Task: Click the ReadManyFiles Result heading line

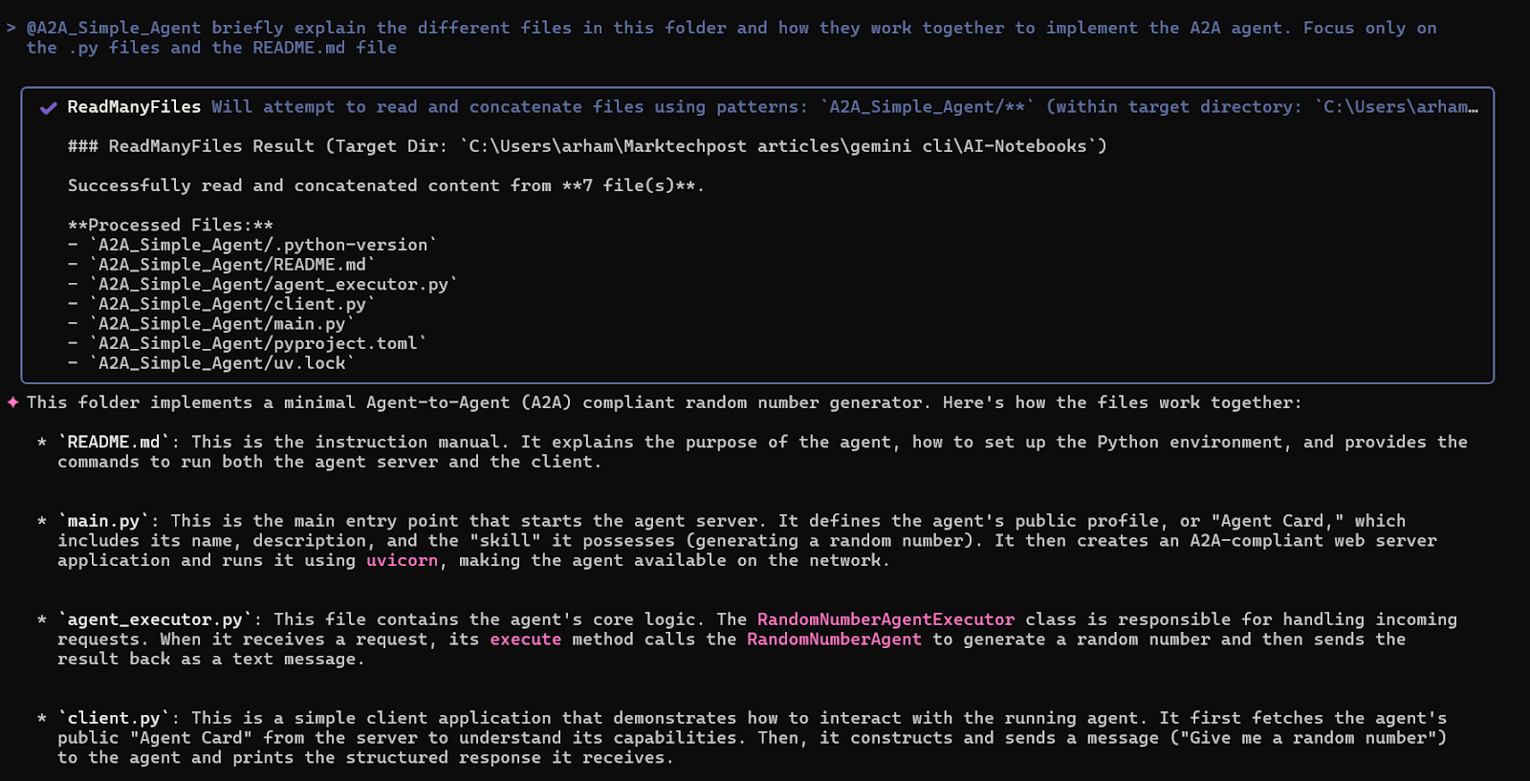Action: (587, 146)
